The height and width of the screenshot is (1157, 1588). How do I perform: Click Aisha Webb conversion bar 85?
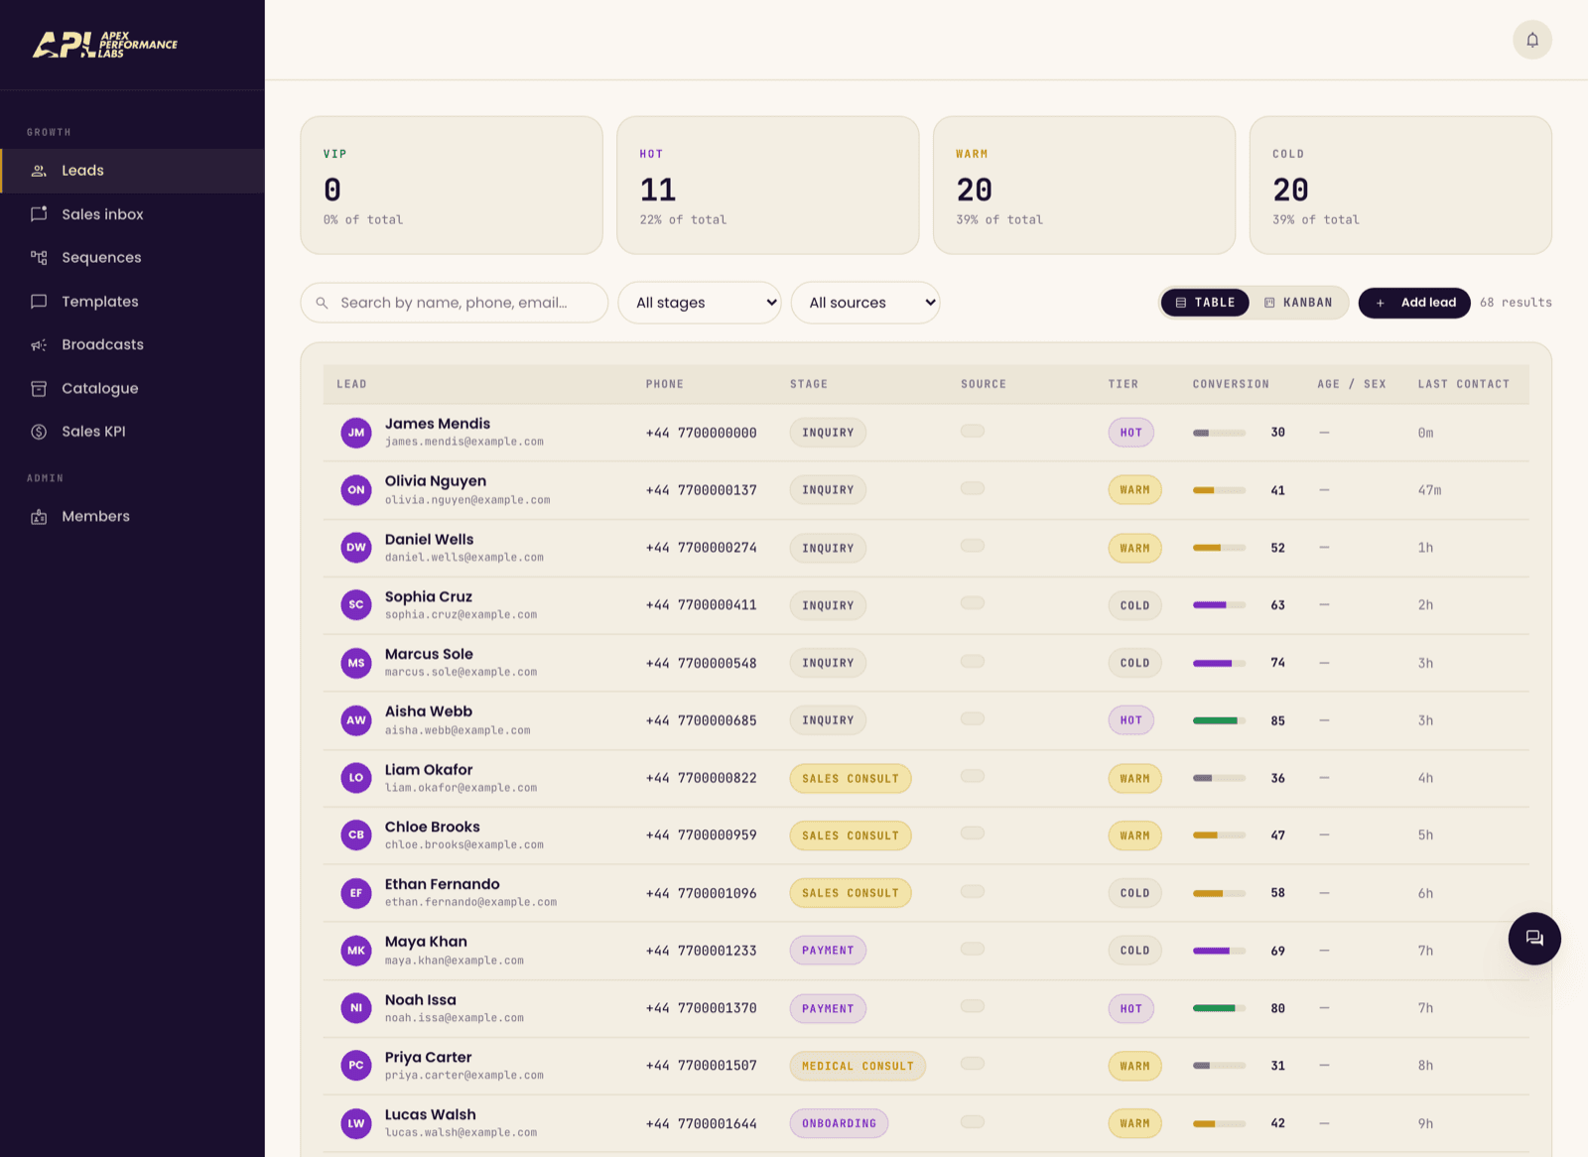click(x=1219, y=721)
